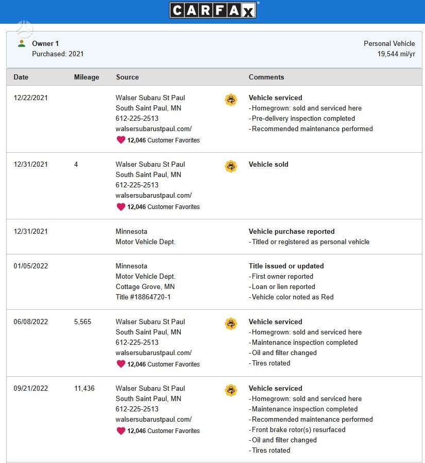
Task: Click the Mileage column header
Action: 87,77
